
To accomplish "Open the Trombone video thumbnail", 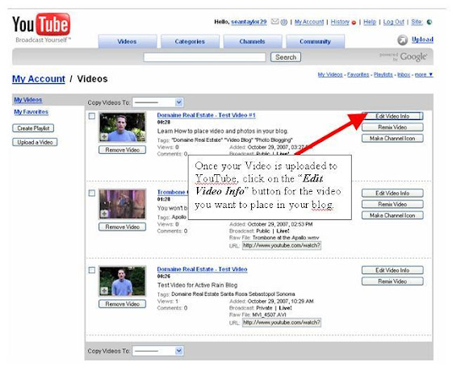I will click(x=122, y=204).
